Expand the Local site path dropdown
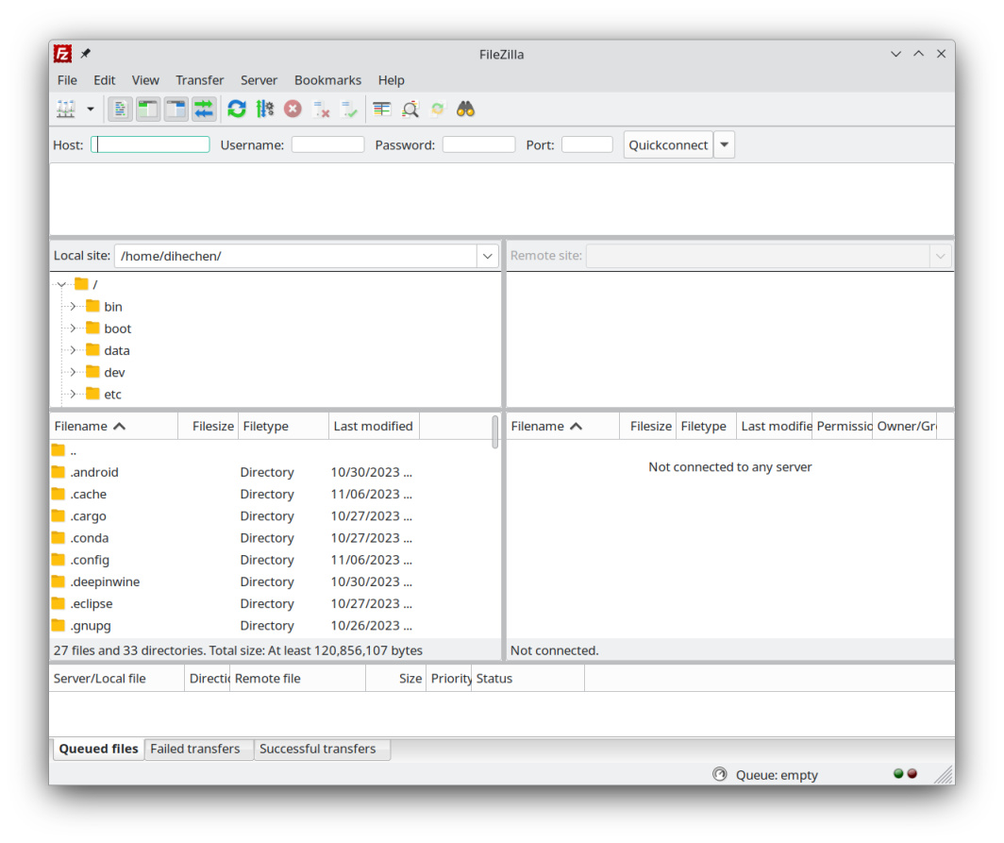This screenshot has height=843, width=1004. [488, 256]
